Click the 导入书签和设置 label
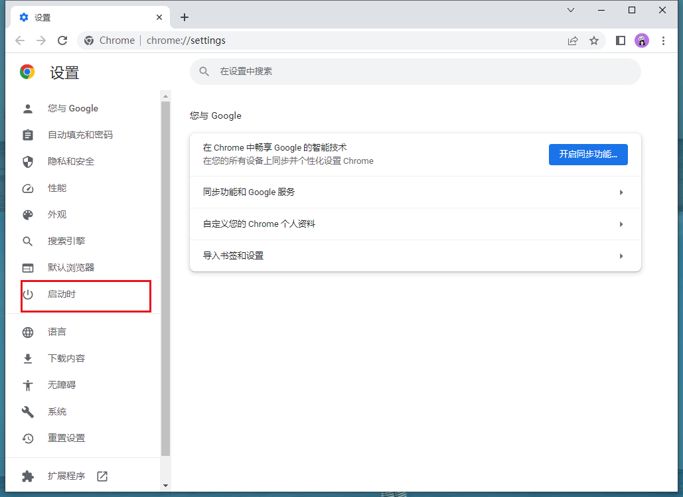Screen dimensions: 683x497 233,255
